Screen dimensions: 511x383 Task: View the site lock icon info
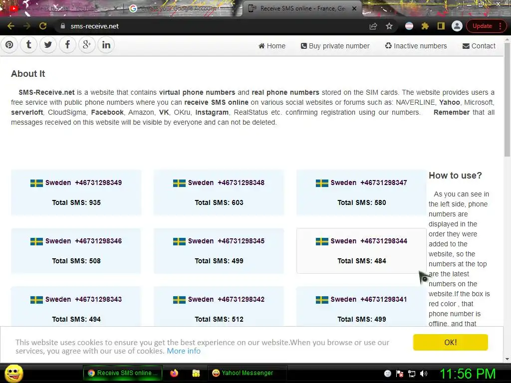click(63, 26)
